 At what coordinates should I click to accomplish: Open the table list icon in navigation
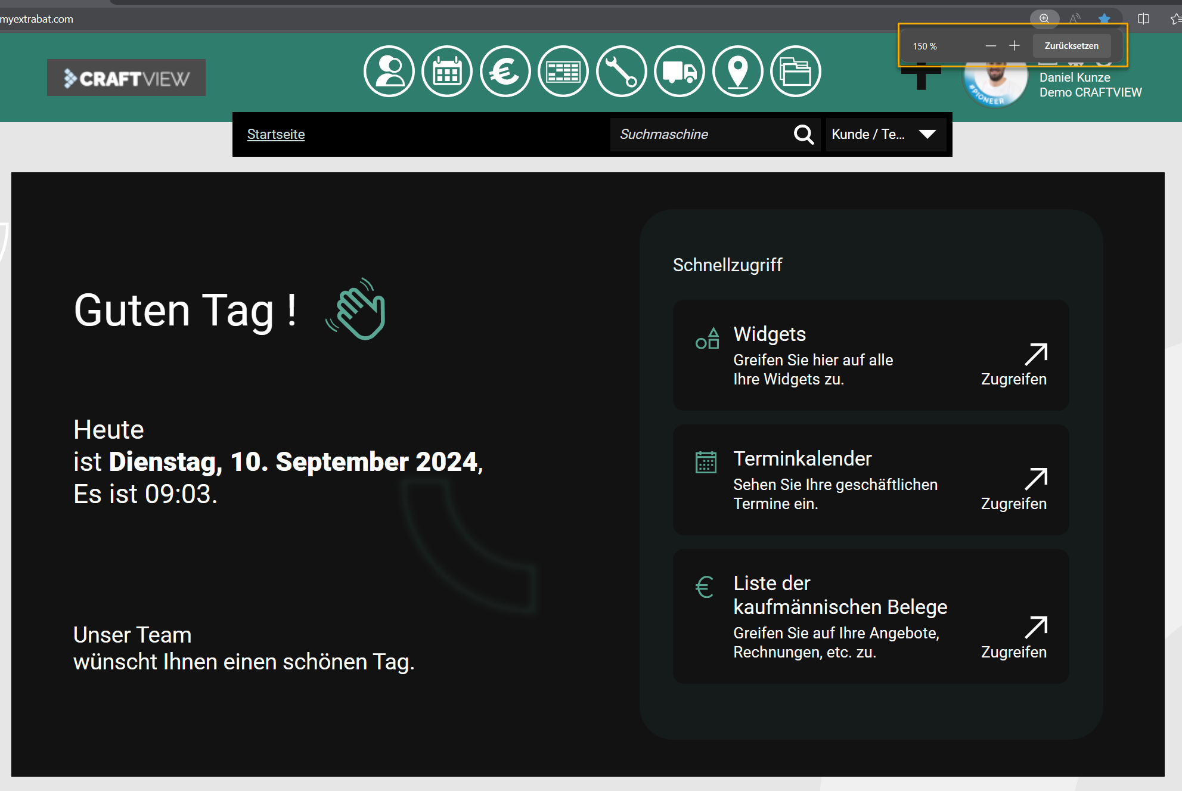coord(563,72)
